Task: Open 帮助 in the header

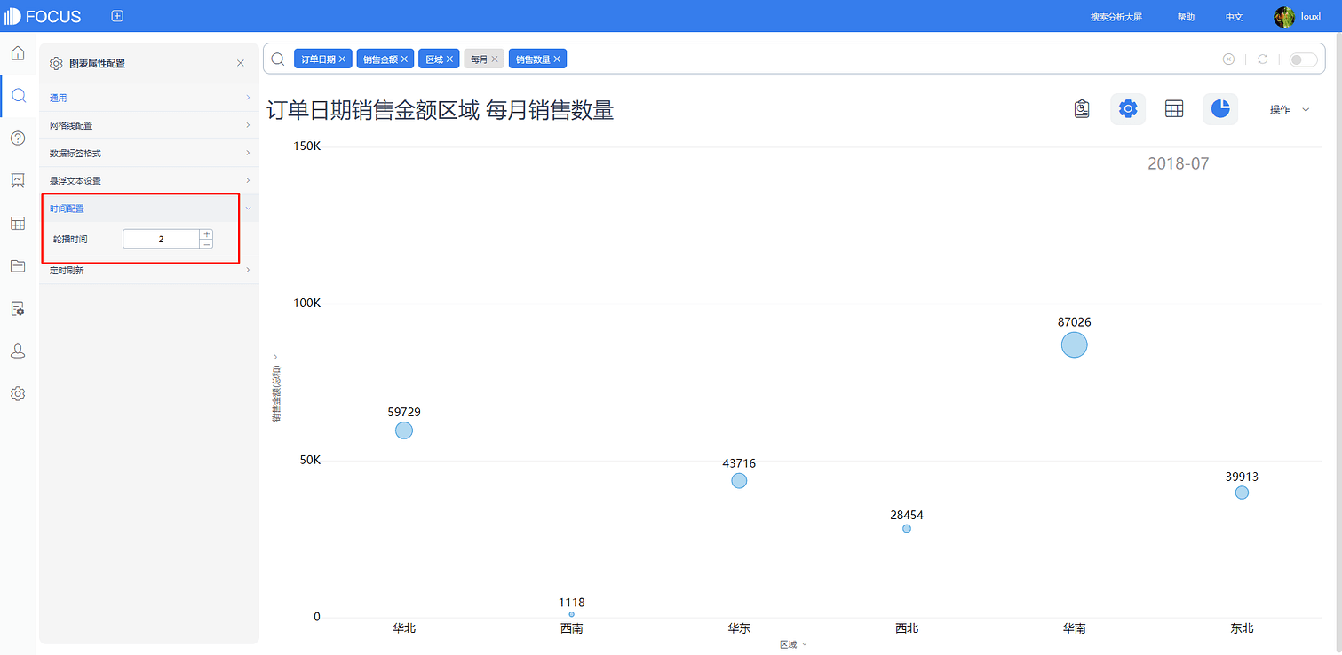Action: tap(1186, 17)
